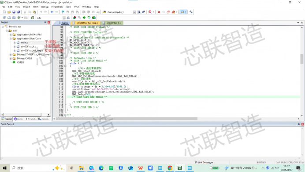Collapse Application/User/Core folder
This screenshot has width=305, height=172.
coord(11,38)
